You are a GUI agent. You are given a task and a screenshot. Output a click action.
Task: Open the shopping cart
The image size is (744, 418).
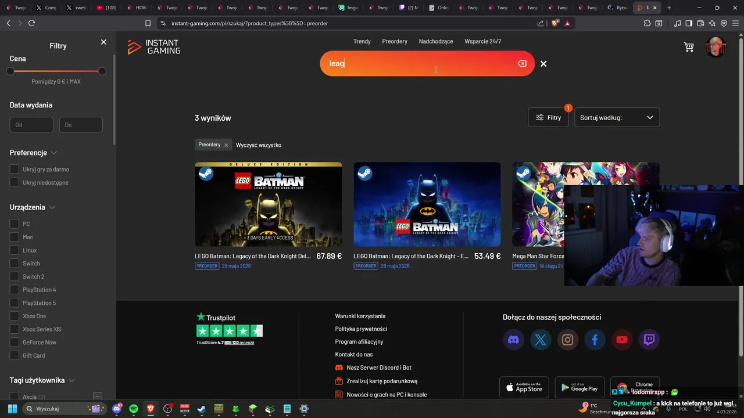pyautogui.click(x=689, y=47)
